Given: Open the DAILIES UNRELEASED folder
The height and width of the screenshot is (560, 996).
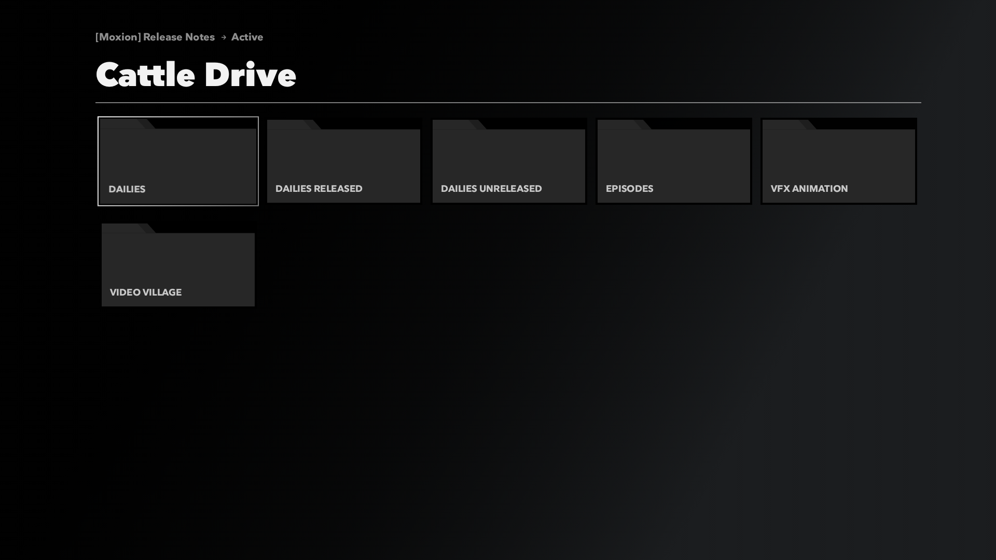Looking at the screenshot, I should (509, 161).
